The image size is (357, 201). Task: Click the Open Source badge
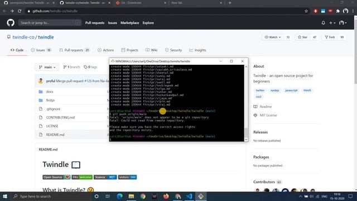point(56,177)
